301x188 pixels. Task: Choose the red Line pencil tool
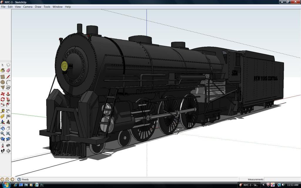(8, 77)
